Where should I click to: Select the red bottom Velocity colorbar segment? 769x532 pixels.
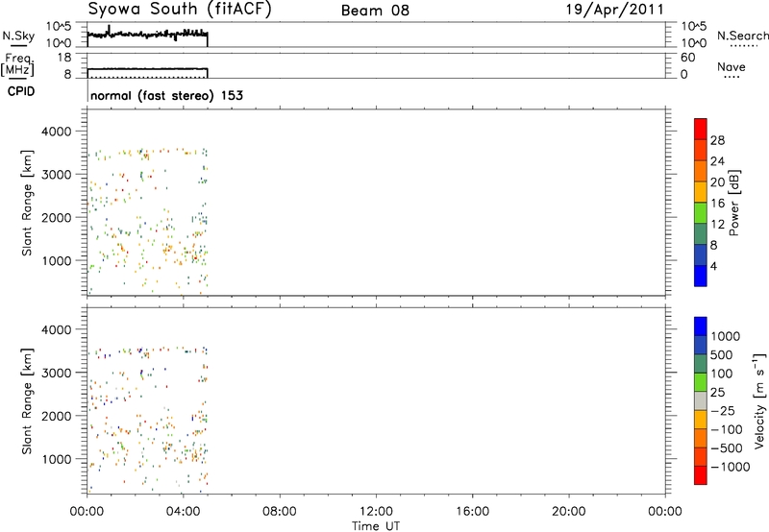[701, 475]
